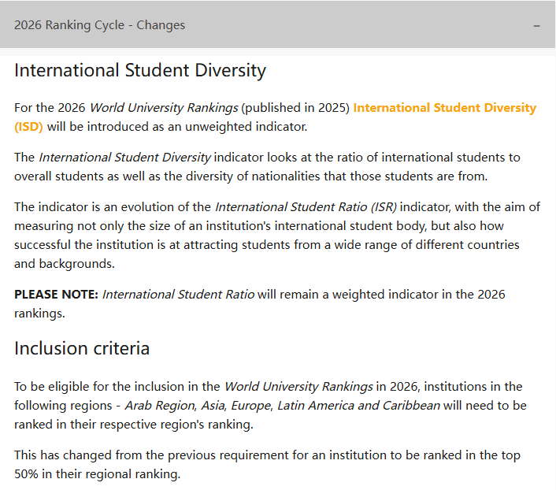Click the italic International Student Ratio (ISR) text
The image size is (556, 490).
point(306,207)
